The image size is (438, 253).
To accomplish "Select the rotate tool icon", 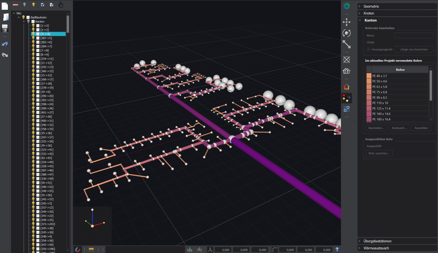I will click(x=347, y=33).
